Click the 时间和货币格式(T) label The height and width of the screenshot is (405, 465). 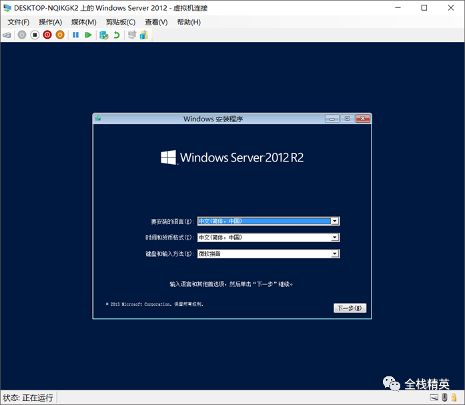click(x=169, y=238)
